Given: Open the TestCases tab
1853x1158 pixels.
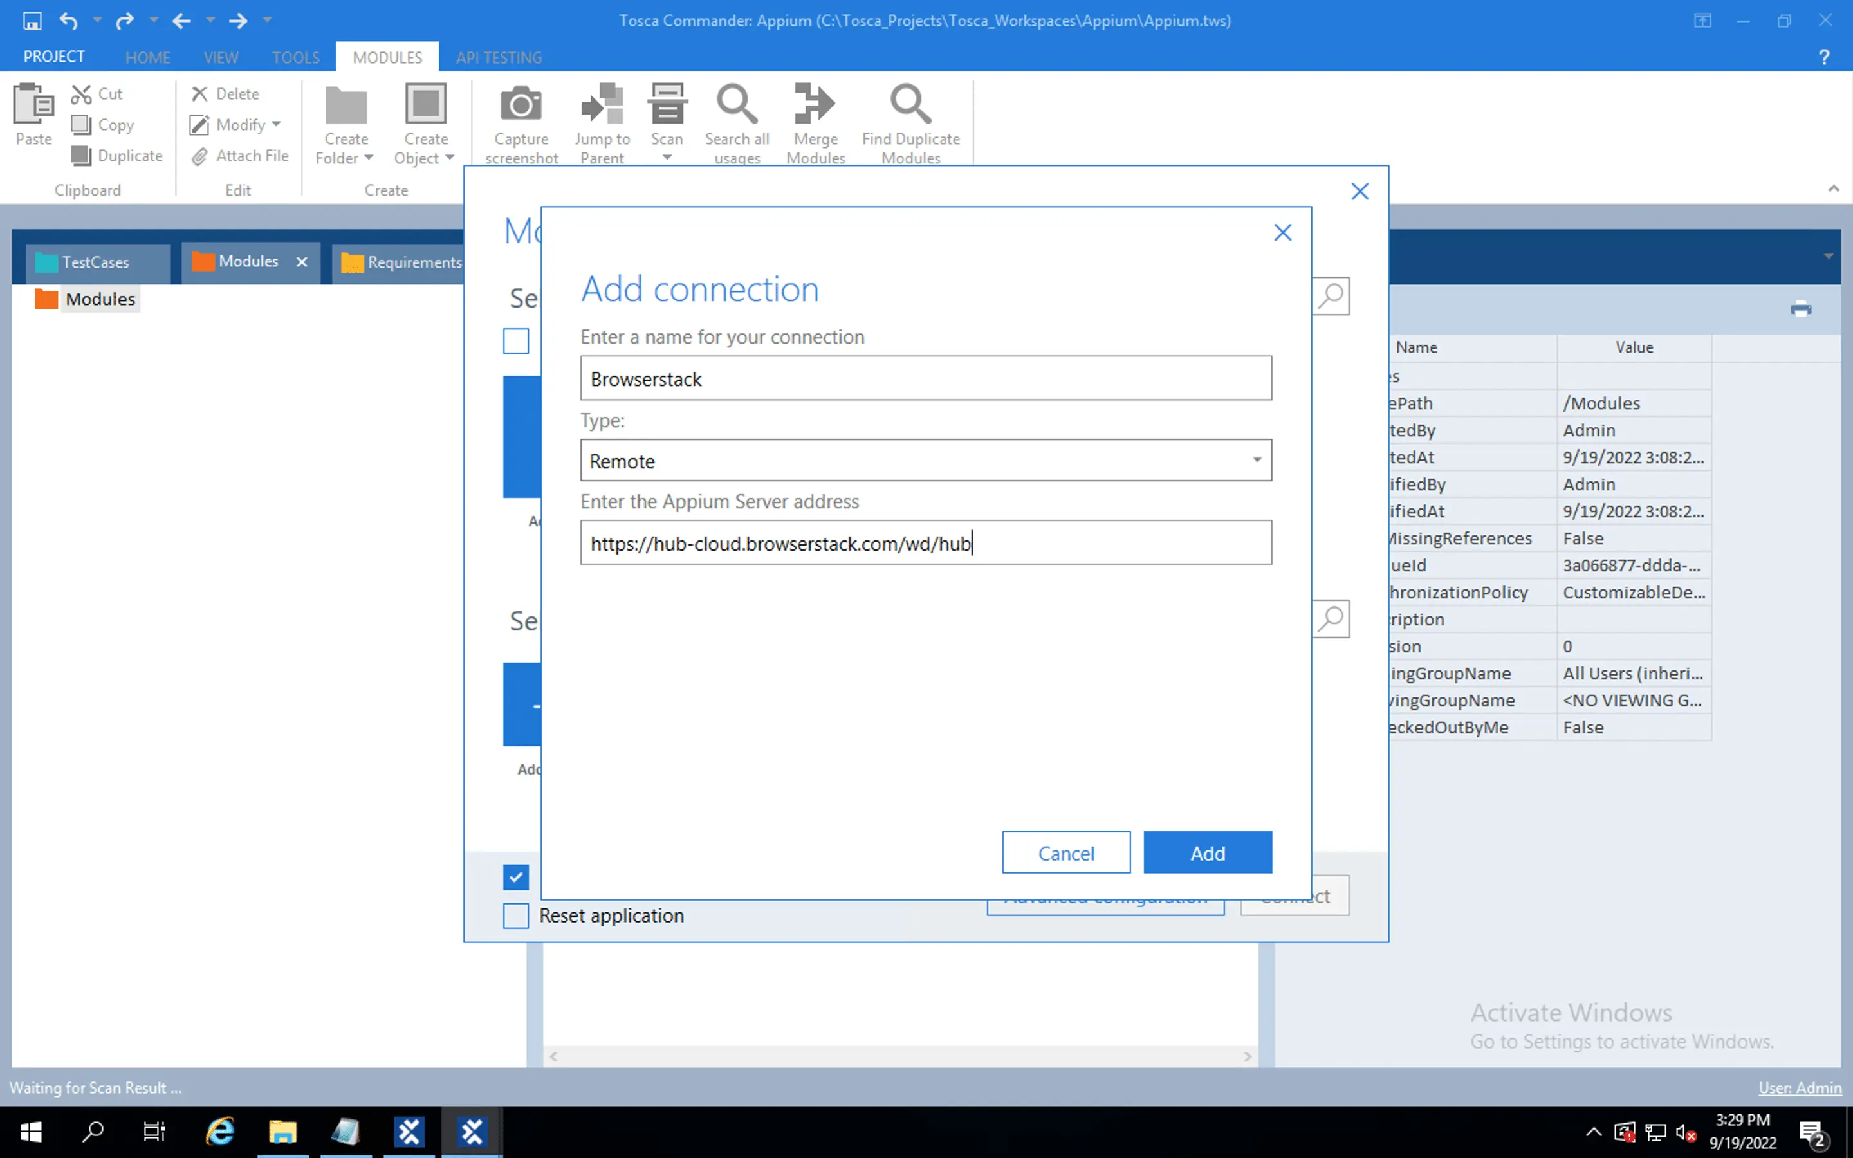Looking at the screenshot, I should pos(95,262).
